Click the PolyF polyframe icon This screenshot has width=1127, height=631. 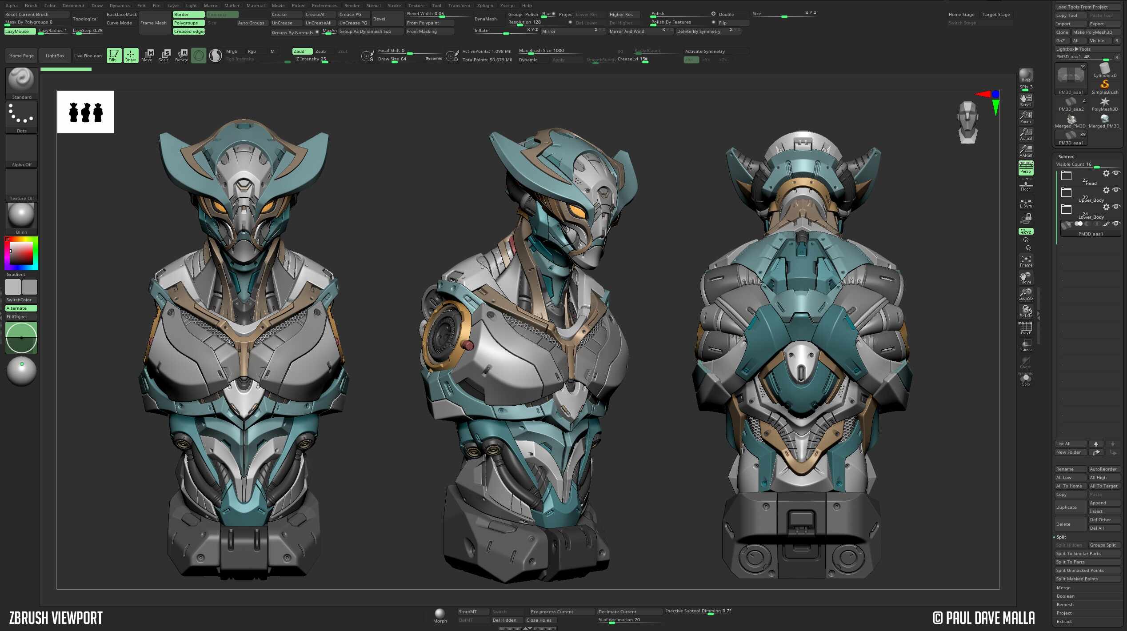tap(1026, 328)
